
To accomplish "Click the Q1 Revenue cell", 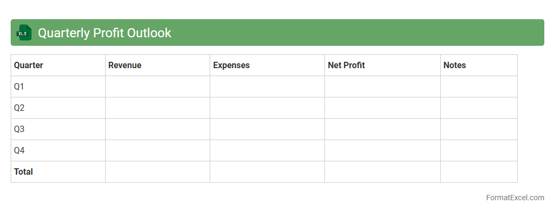I will (157, 87).
